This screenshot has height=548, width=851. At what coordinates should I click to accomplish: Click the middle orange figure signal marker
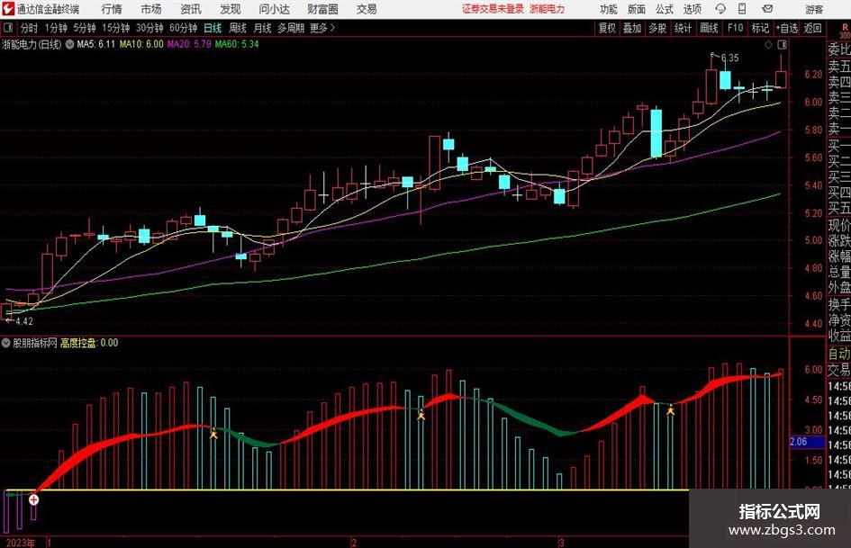point(421,415)
